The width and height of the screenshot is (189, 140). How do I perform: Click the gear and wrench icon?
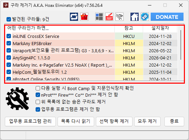click(x=17, y=99)
